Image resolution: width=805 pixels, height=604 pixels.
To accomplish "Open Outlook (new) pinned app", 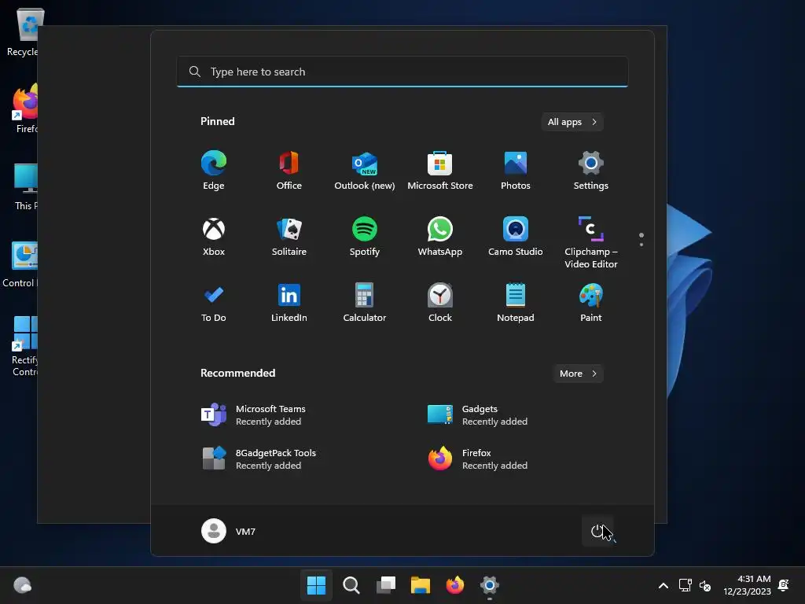I will (365, 171).
